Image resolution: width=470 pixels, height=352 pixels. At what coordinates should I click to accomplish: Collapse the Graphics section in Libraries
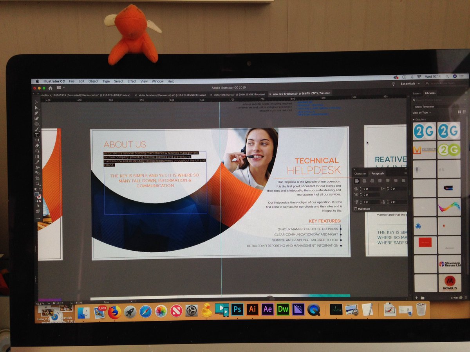coord(413,119)
